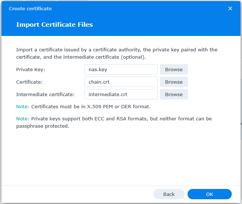The image size is (242, 204).
Task: Close the Create certificate dialog
Action: [230, 8]
